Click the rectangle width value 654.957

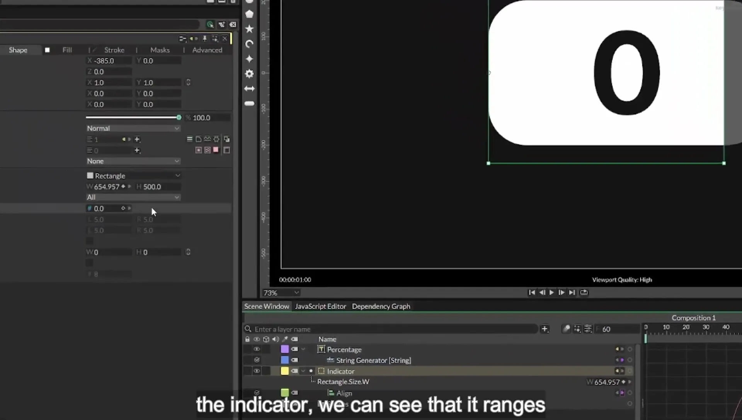point(107,186)
